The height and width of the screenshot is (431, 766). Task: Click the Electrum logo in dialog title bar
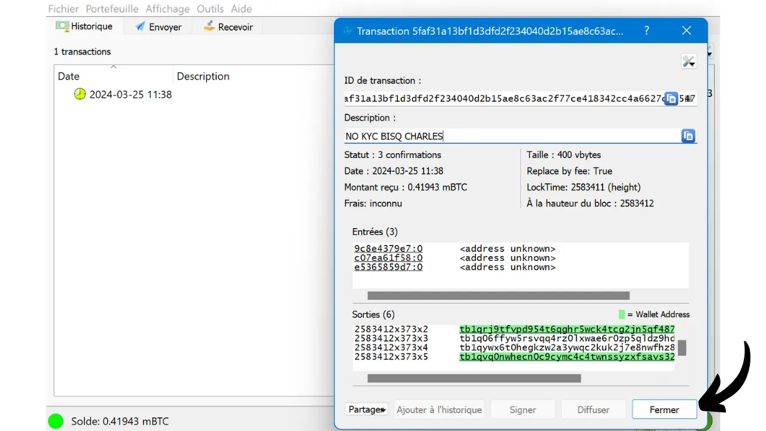(x=348, y=31)
